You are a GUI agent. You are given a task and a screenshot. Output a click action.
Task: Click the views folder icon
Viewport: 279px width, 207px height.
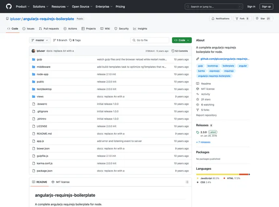(33, 97)
